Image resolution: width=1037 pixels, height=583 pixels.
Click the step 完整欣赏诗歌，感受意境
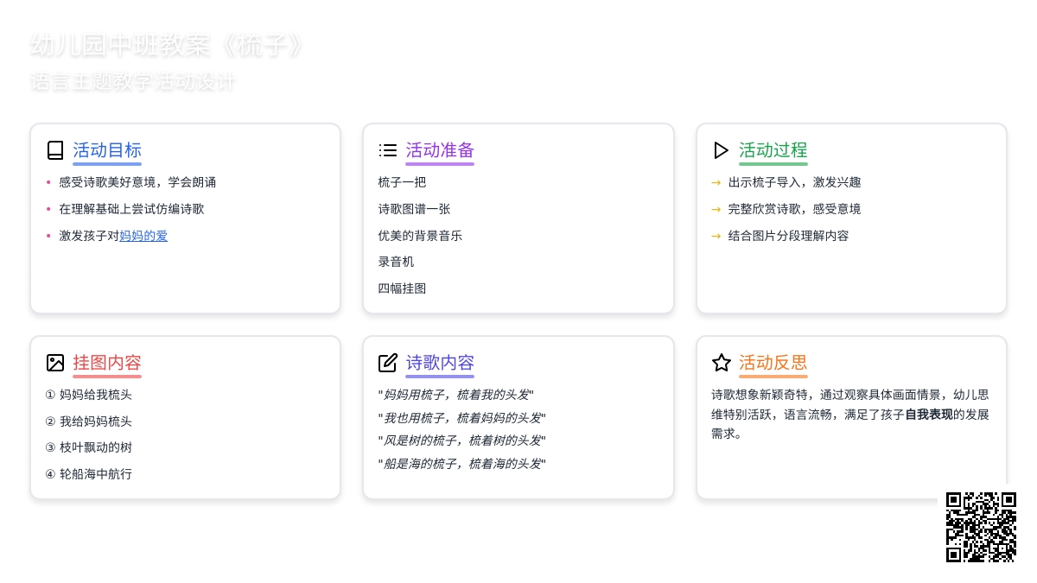tap(794, 209)
